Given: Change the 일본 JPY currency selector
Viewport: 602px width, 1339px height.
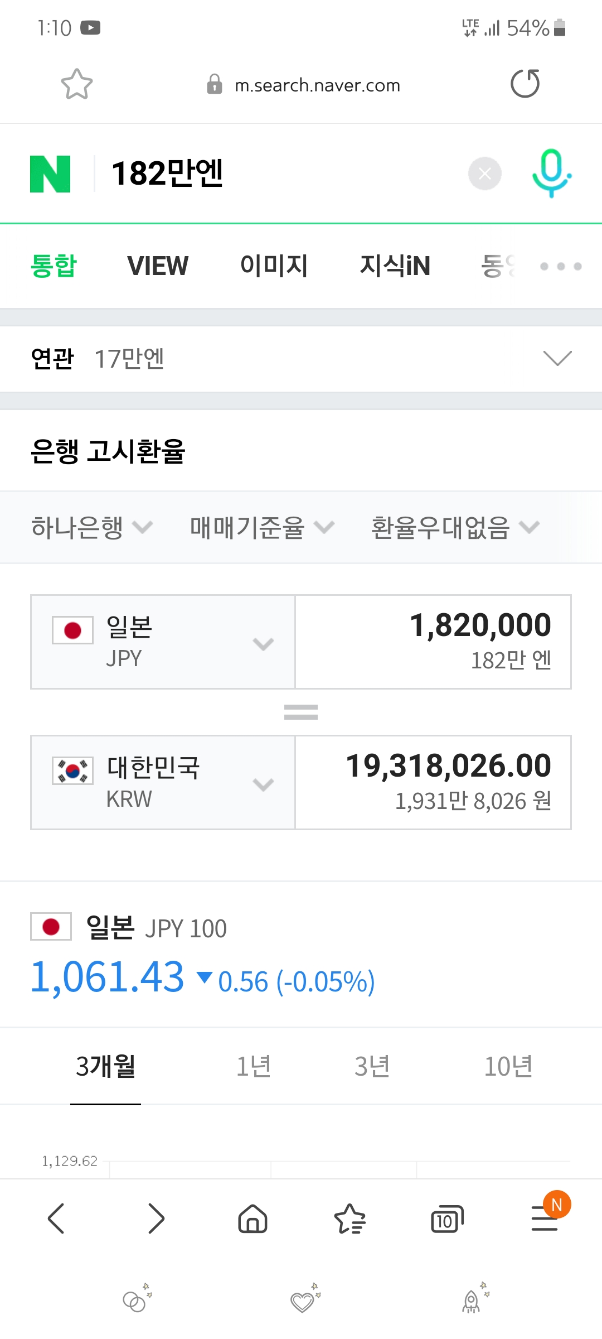Looking at the screenshot, I should (x=163, y=642).
